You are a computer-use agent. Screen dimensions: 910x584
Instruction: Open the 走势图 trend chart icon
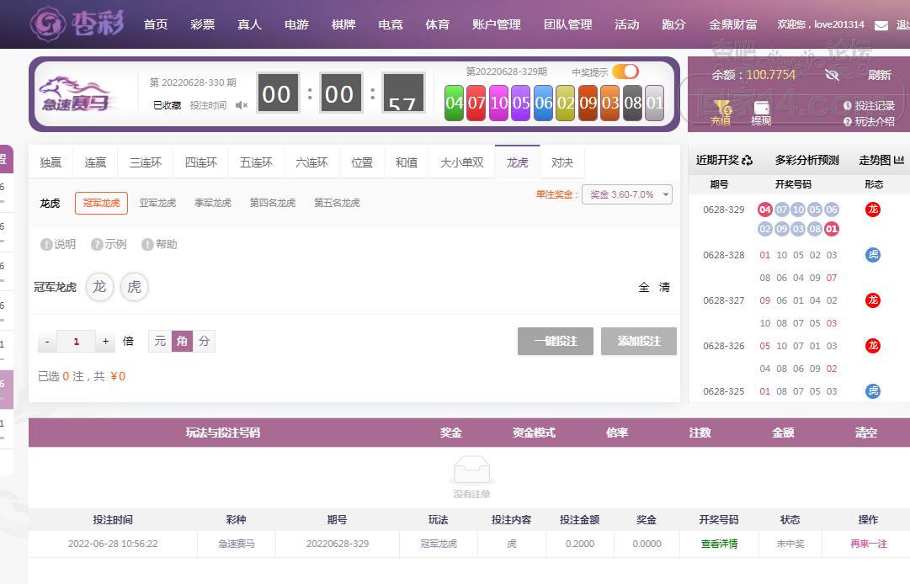click(899, 160)
